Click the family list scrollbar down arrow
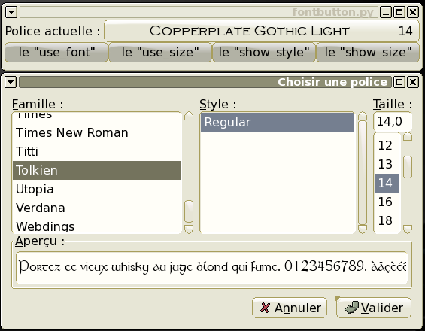 [x=189, y=229]
